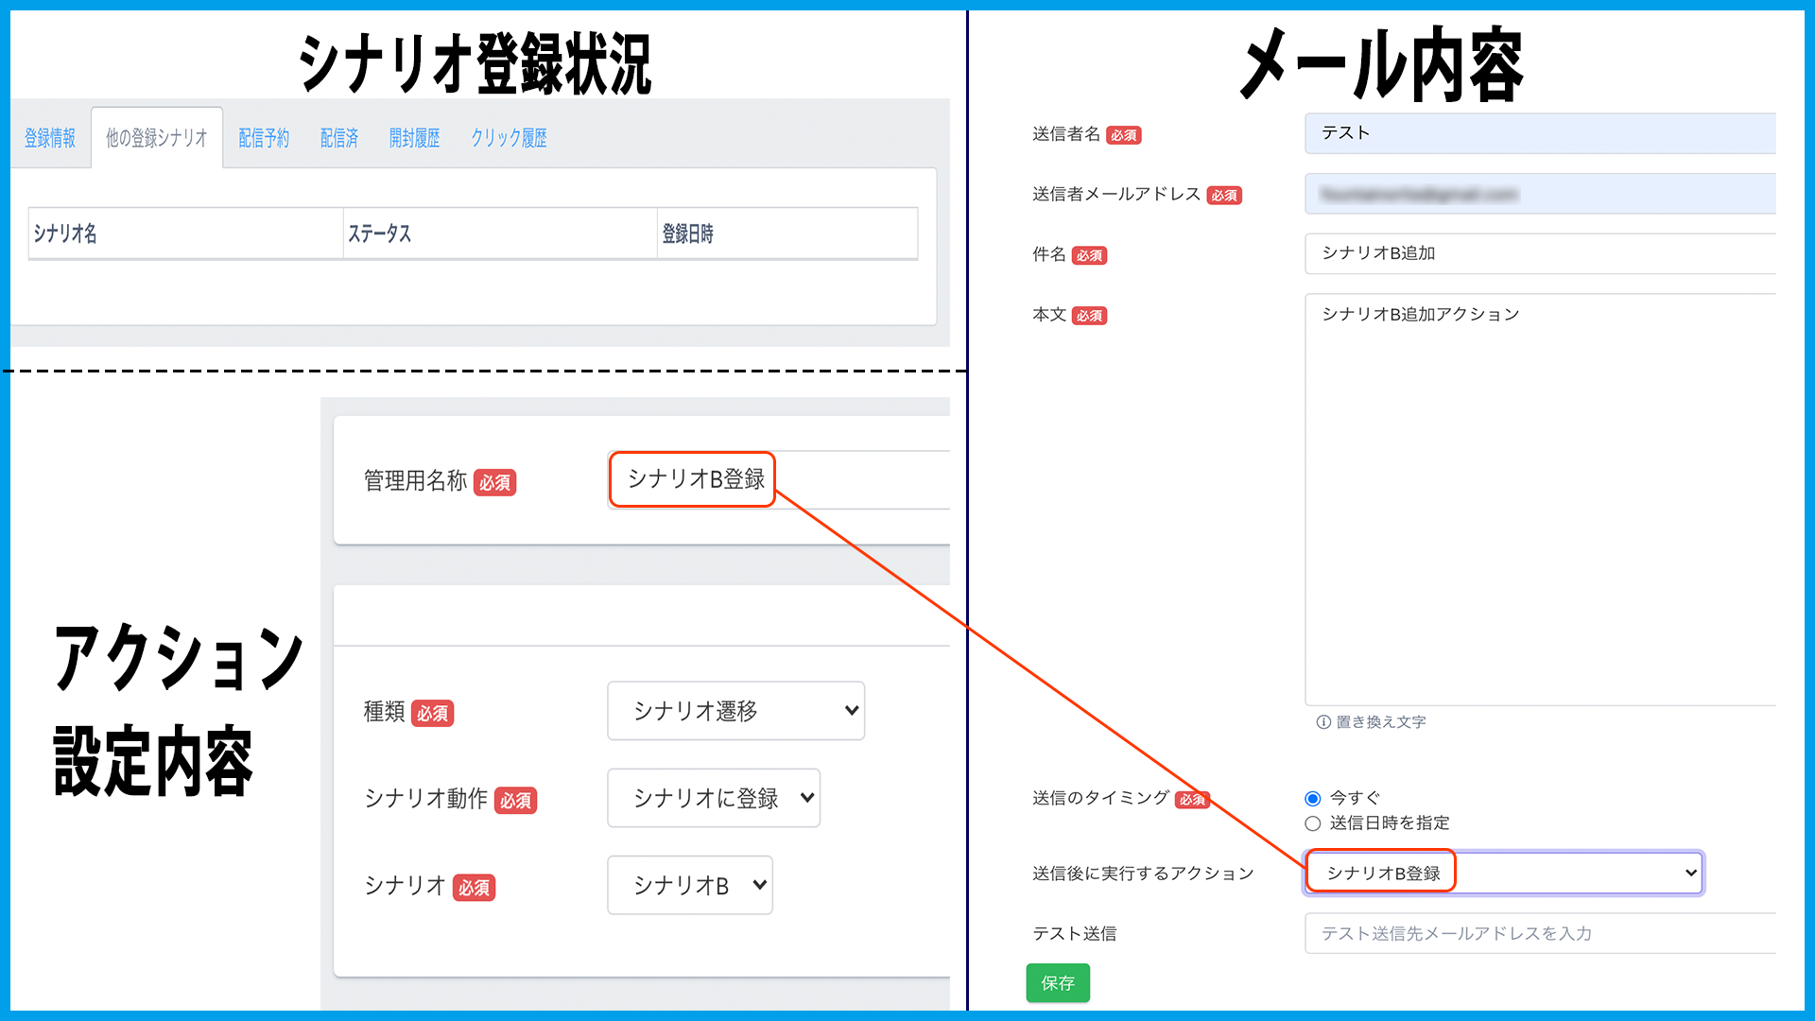Select the 今すぐ radio button
The height and width of the screenshot is (1021, 1815).
[1313, 799]
